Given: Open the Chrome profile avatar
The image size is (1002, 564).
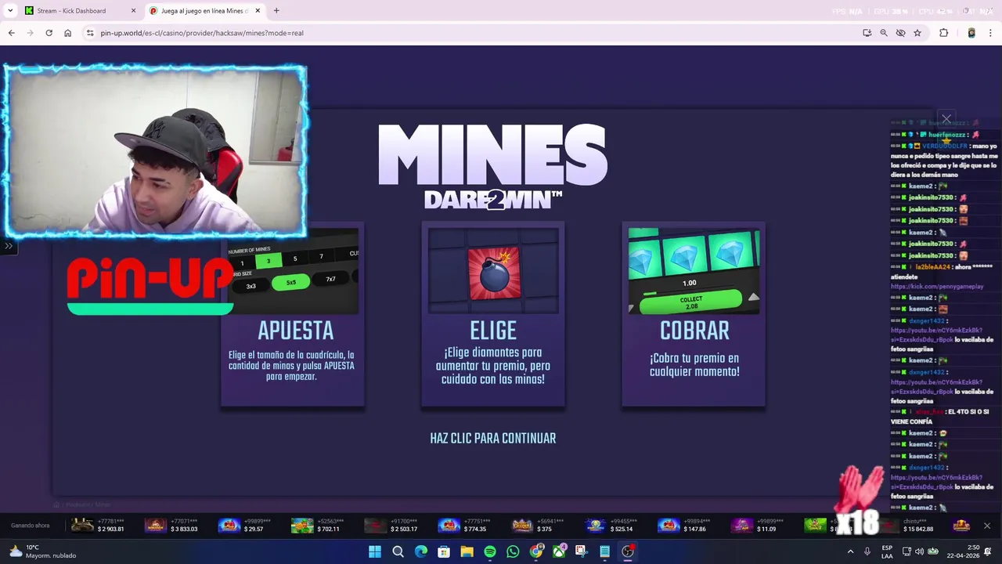Looking at the screenshot, I should coord(971,33).
